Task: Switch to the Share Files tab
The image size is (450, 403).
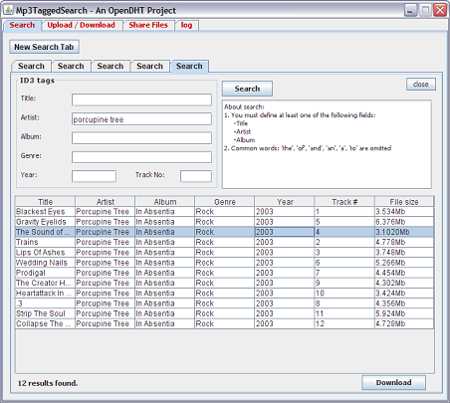Action: coord(148,25)
